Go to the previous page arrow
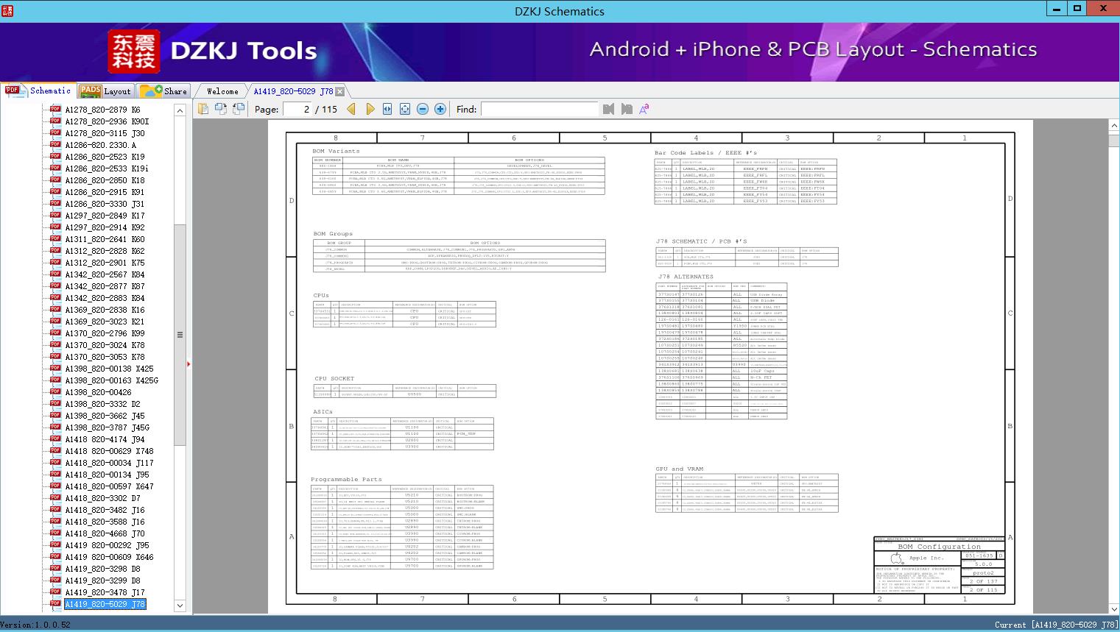Image resolution: width=1120 pixels, height=632 pixels. (351, 109)
